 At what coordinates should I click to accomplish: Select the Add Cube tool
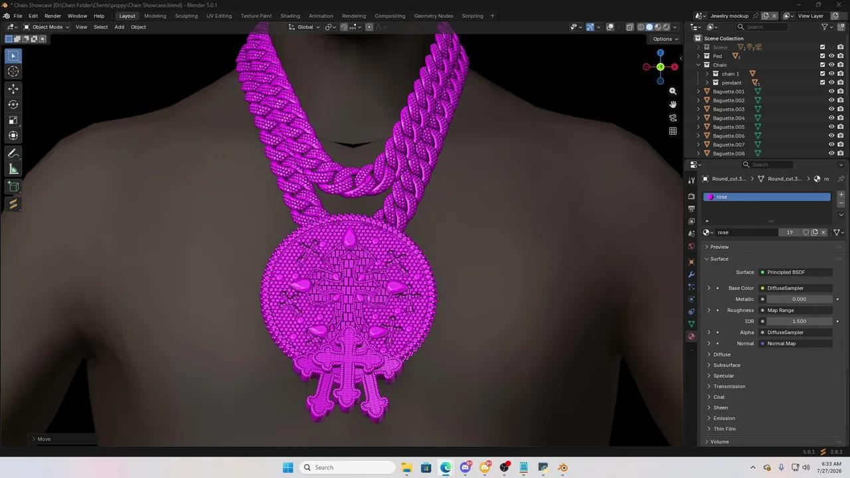pyautogui.click(x=13, y=187)
